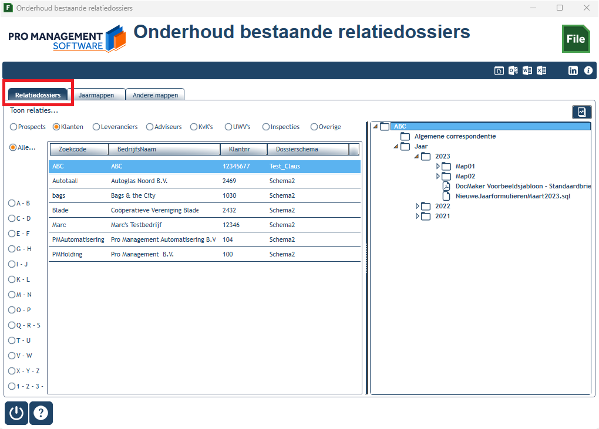Click the document report button above the tree
Image resolution: width=599 pixels, height=429 pixels.
(x=581, y=112)
